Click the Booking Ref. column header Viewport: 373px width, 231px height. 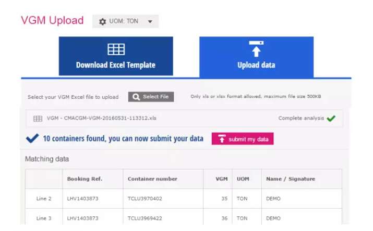tap(85, 179)
